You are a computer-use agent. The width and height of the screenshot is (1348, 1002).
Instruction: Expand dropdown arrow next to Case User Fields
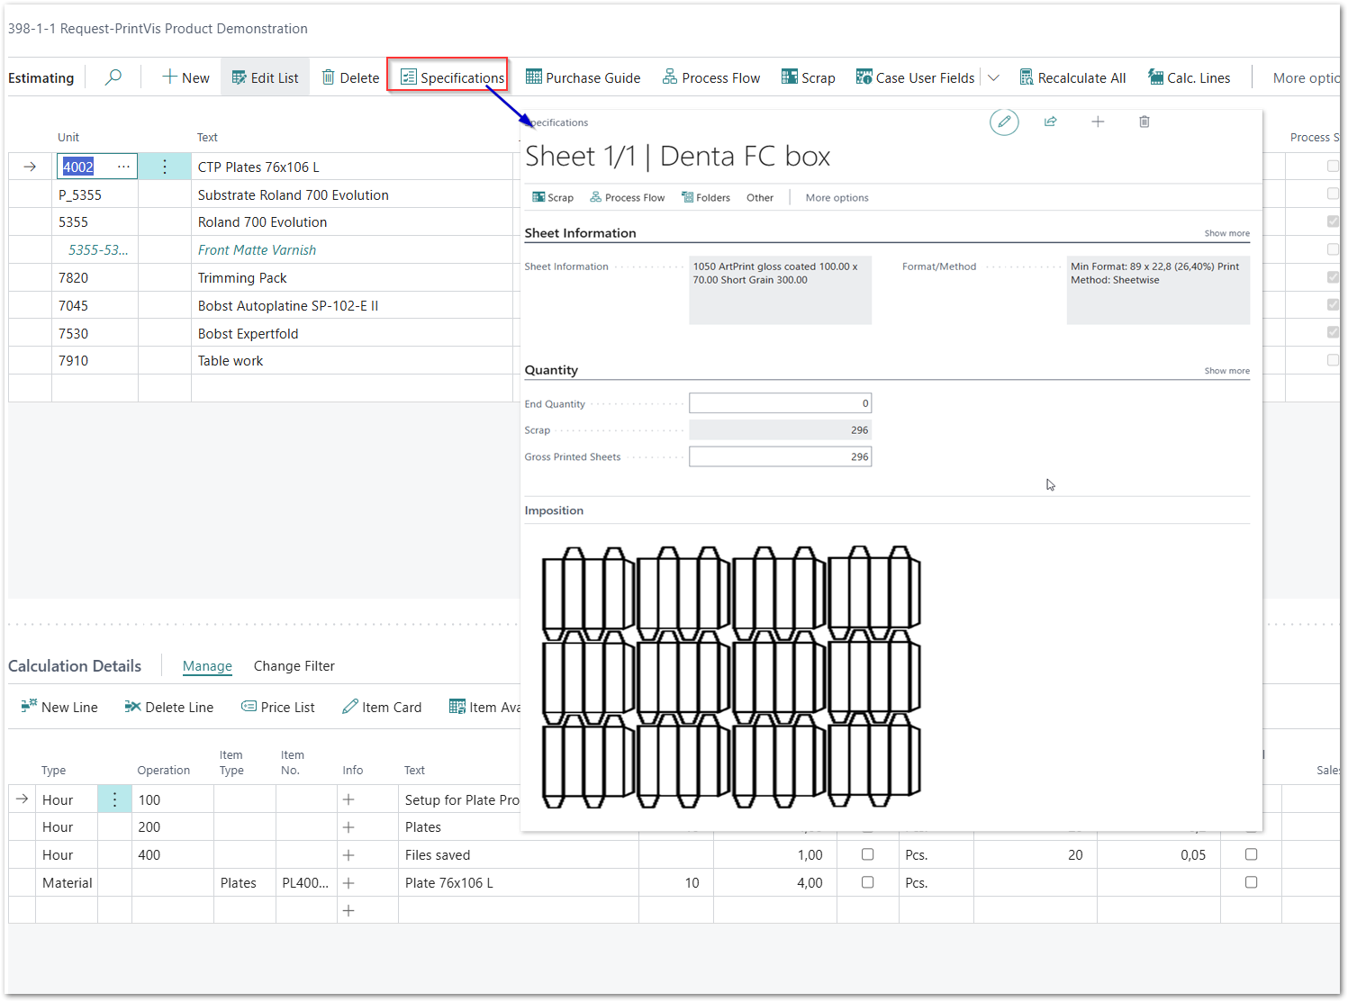[x=993, y=77]
